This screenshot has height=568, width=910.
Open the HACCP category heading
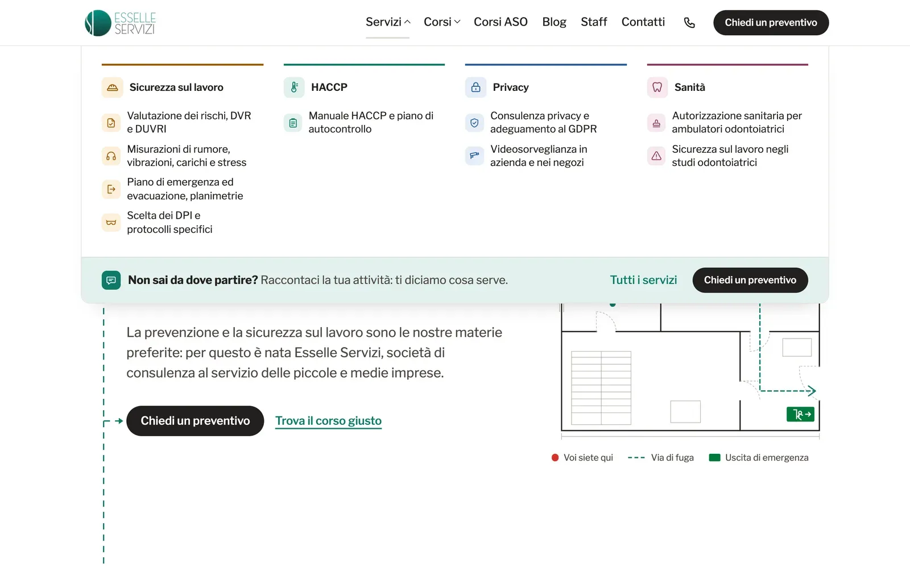(x=329, y=87)
